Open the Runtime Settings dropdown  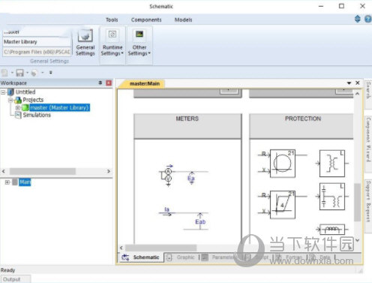click(x=112, y=43)
